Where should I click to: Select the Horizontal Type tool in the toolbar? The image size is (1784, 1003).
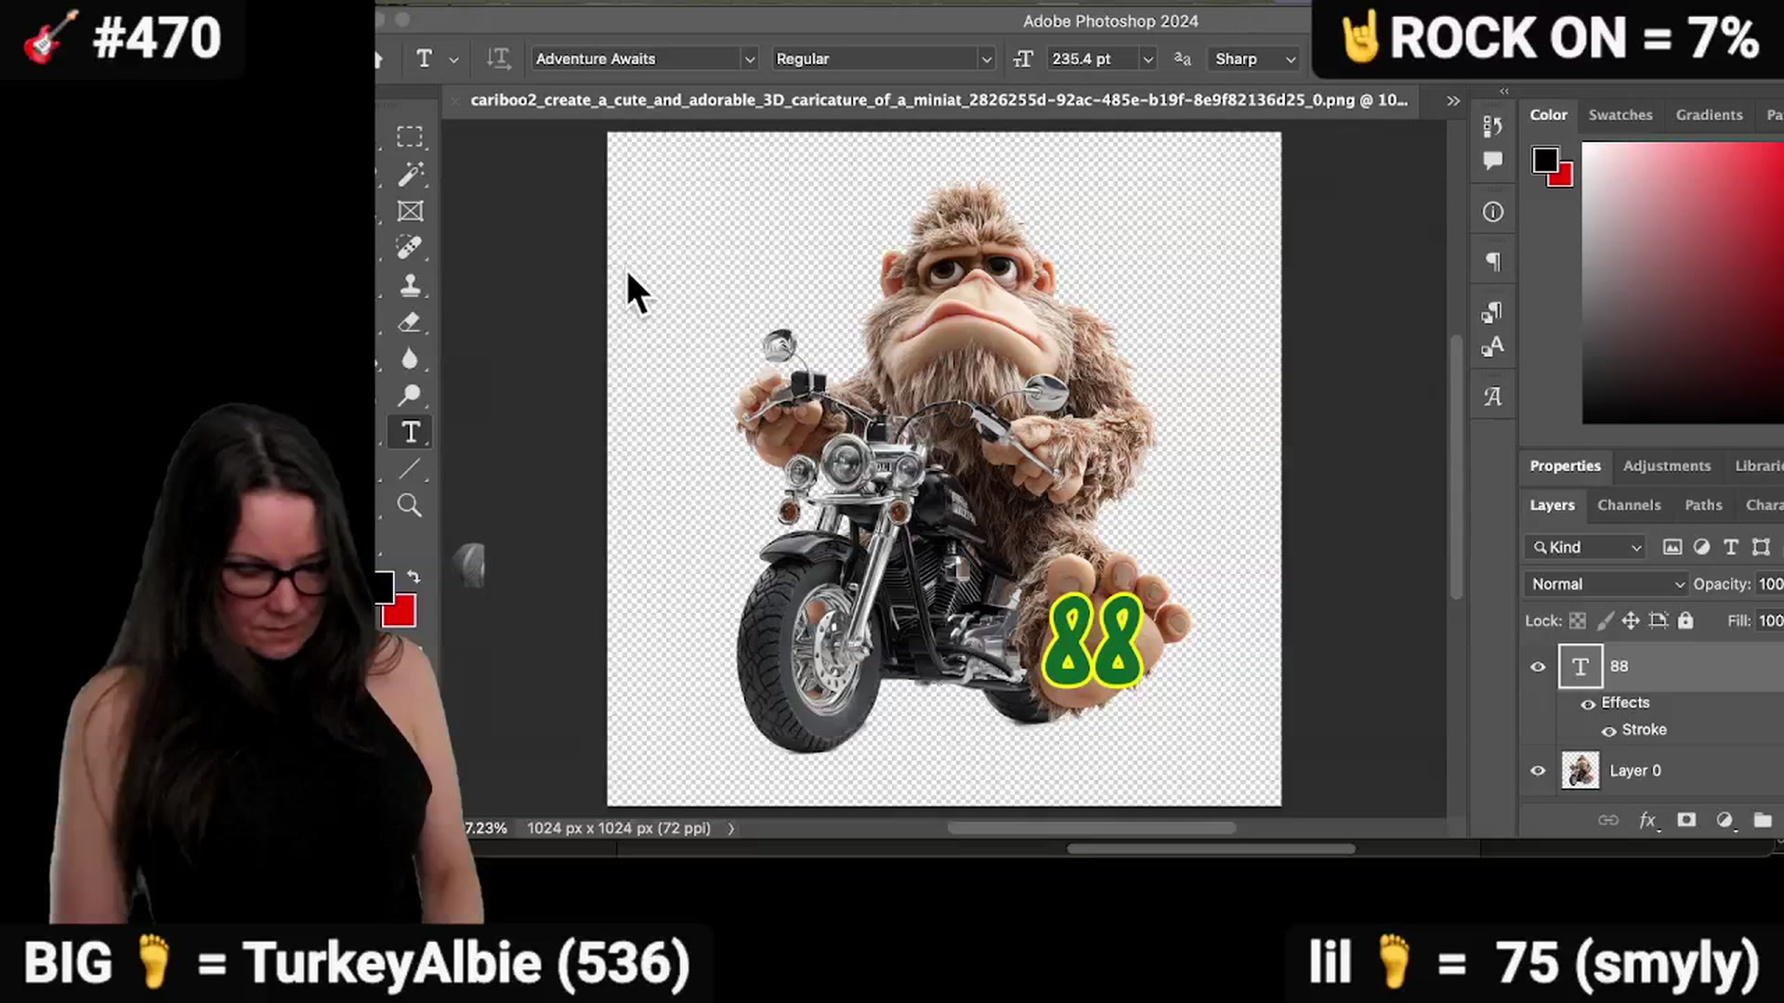(410, 433)
